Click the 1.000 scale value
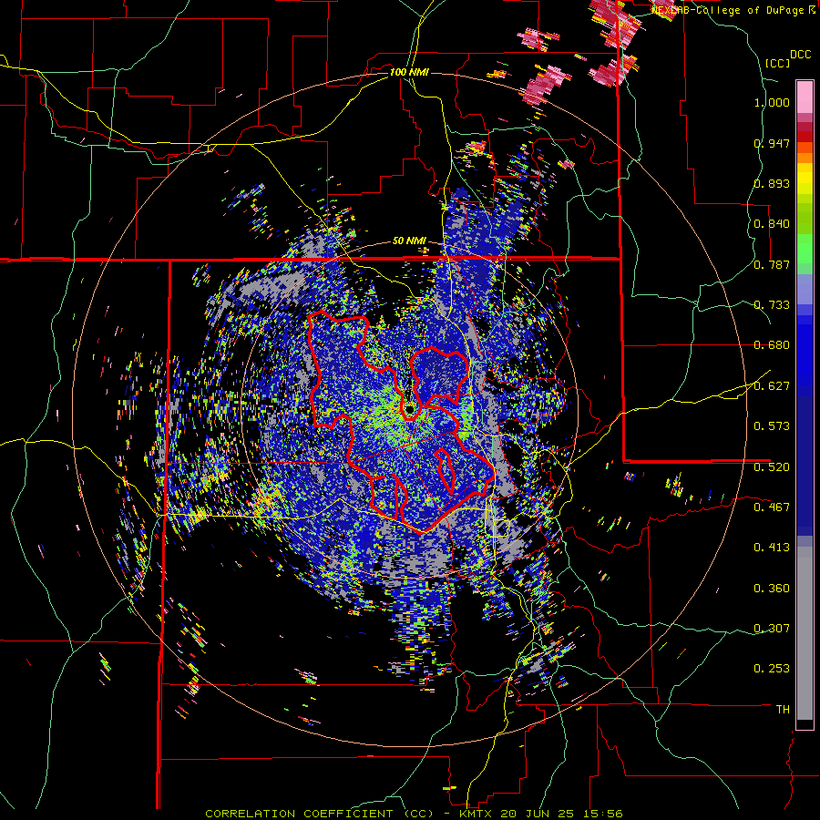 (772, 102)
